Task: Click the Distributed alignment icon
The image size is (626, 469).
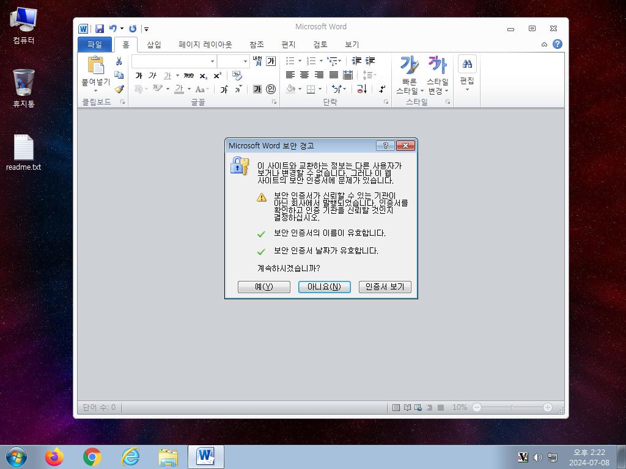Action: (x=348, y=75)
